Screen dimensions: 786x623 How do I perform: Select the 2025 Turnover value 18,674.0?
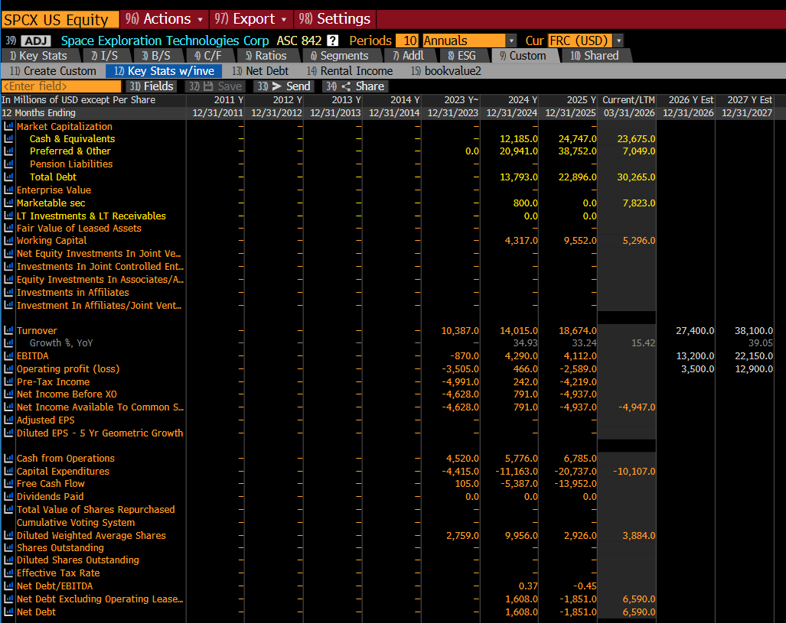click(578, 330)
